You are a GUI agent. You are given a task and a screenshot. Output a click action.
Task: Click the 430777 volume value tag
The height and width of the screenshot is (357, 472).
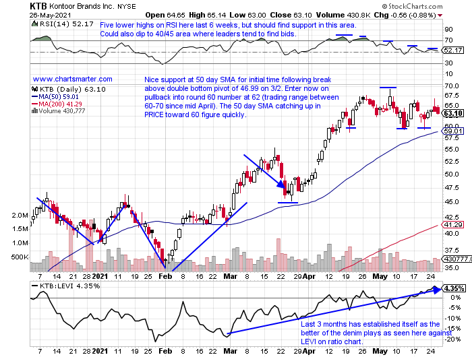456,259
